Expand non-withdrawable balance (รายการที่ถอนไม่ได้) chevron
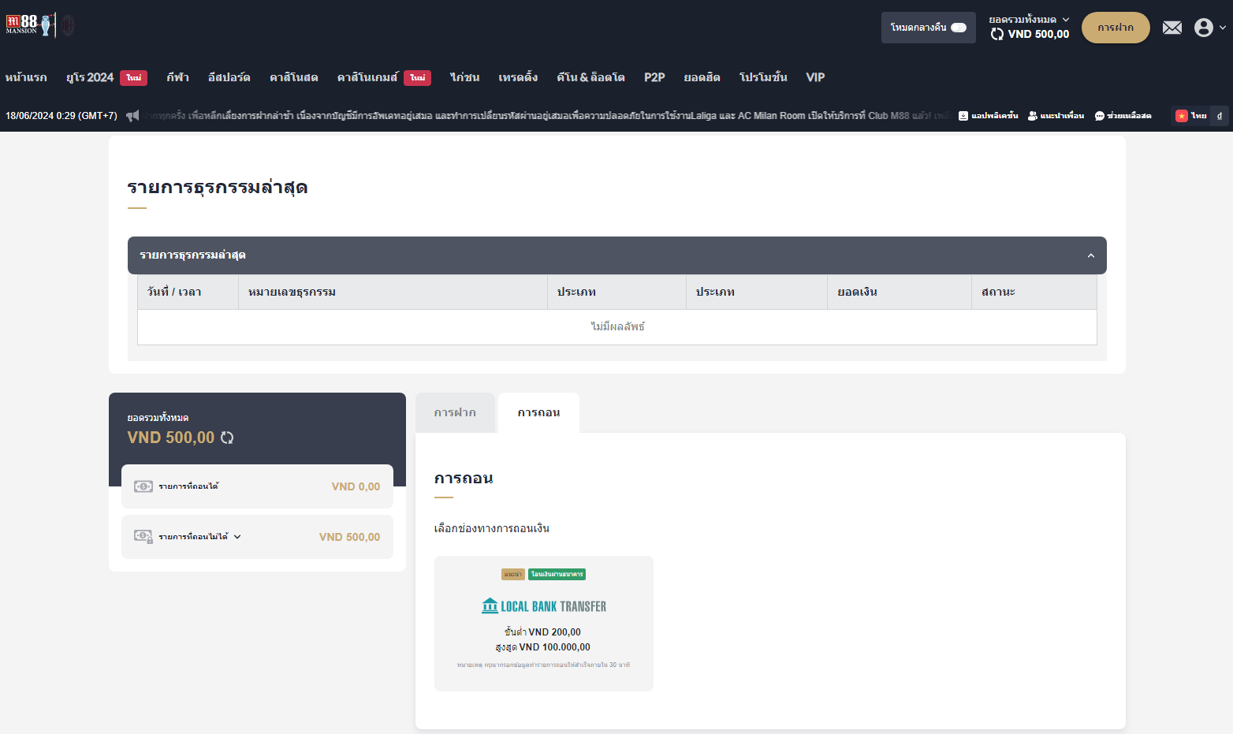This screenshot has height=734, width=1233. point(237,537)
